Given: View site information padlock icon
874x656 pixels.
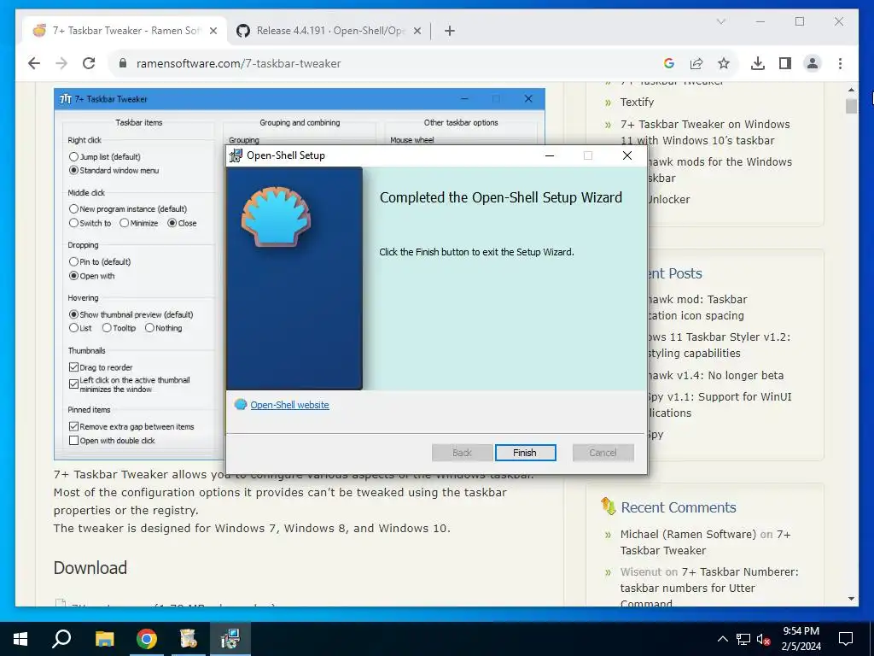Looking at the screenshot, I should [123, 63].
